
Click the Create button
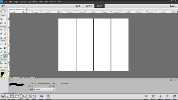coord(173,6)
